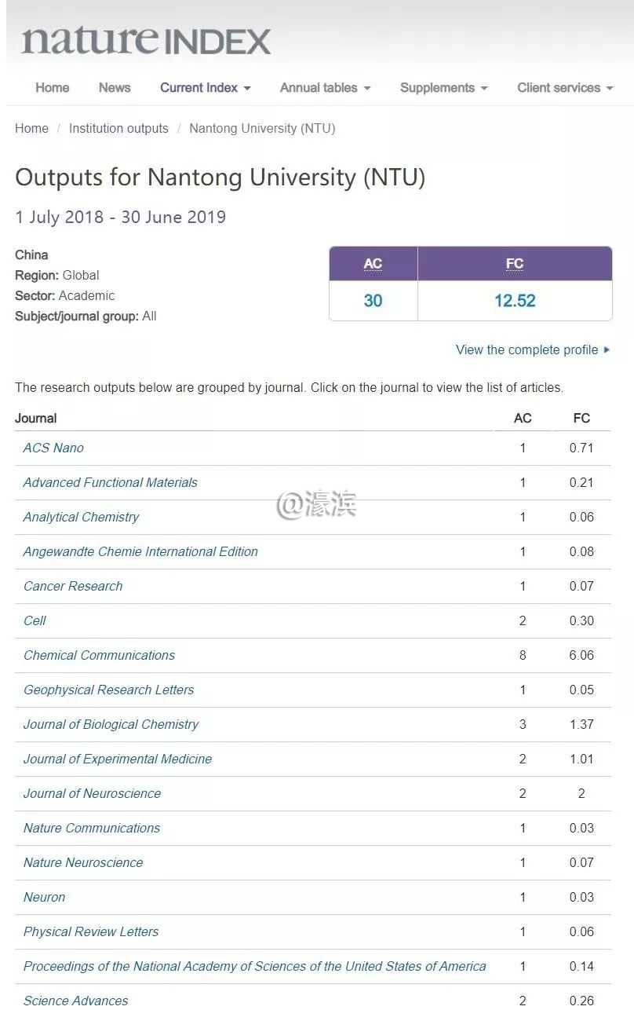View Chemical Communications articles
634x1010 pixels.
point(99,655)
